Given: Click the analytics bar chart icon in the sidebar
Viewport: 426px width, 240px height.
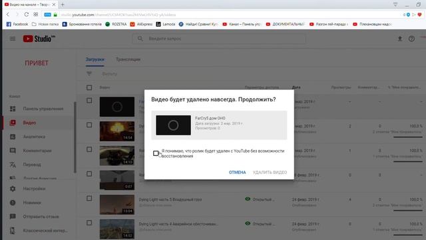Looking at the screenshot, I should [x=13, y=137].
